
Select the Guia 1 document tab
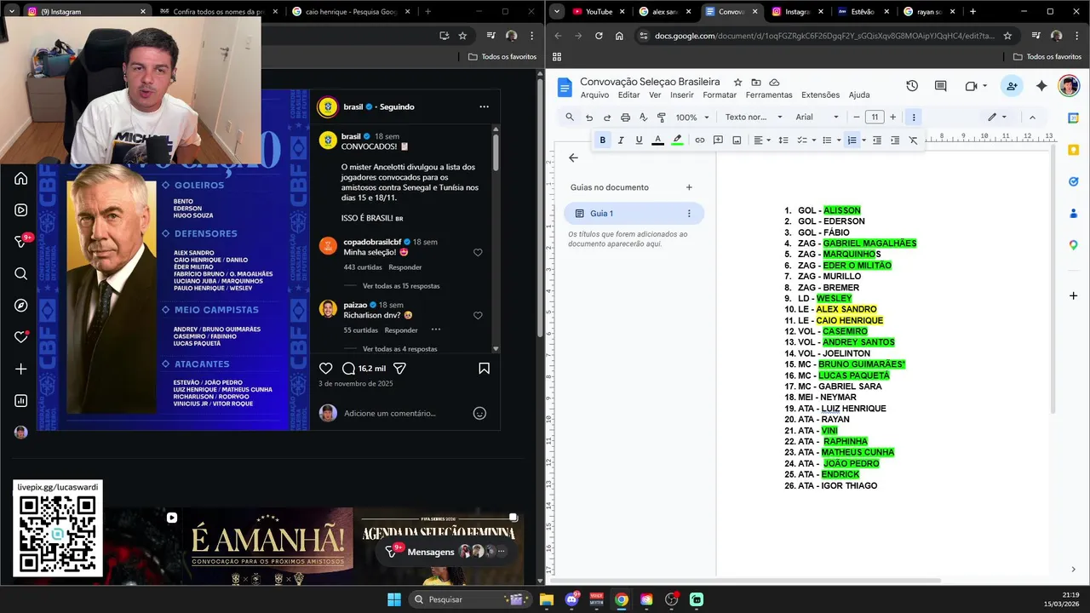click(634, 214)
